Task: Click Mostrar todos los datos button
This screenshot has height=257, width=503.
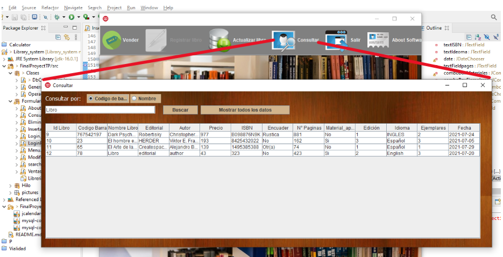Action: [245, 110]
